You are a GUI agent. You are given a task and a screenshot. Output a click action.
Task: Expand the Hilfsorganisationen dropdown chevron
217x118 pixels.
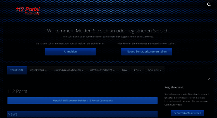pos(82,71)
